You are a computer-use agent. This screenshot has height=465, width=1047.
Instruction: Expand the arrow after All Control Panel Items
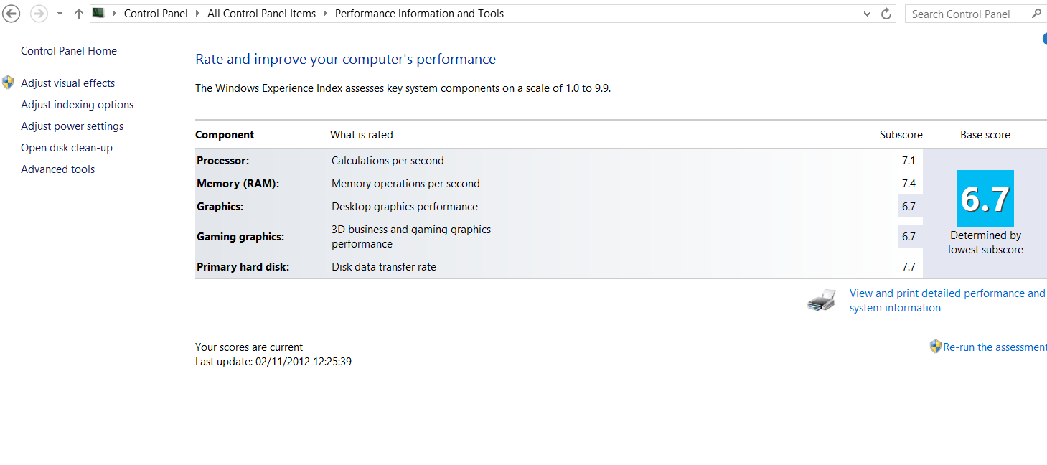(326, 14)
